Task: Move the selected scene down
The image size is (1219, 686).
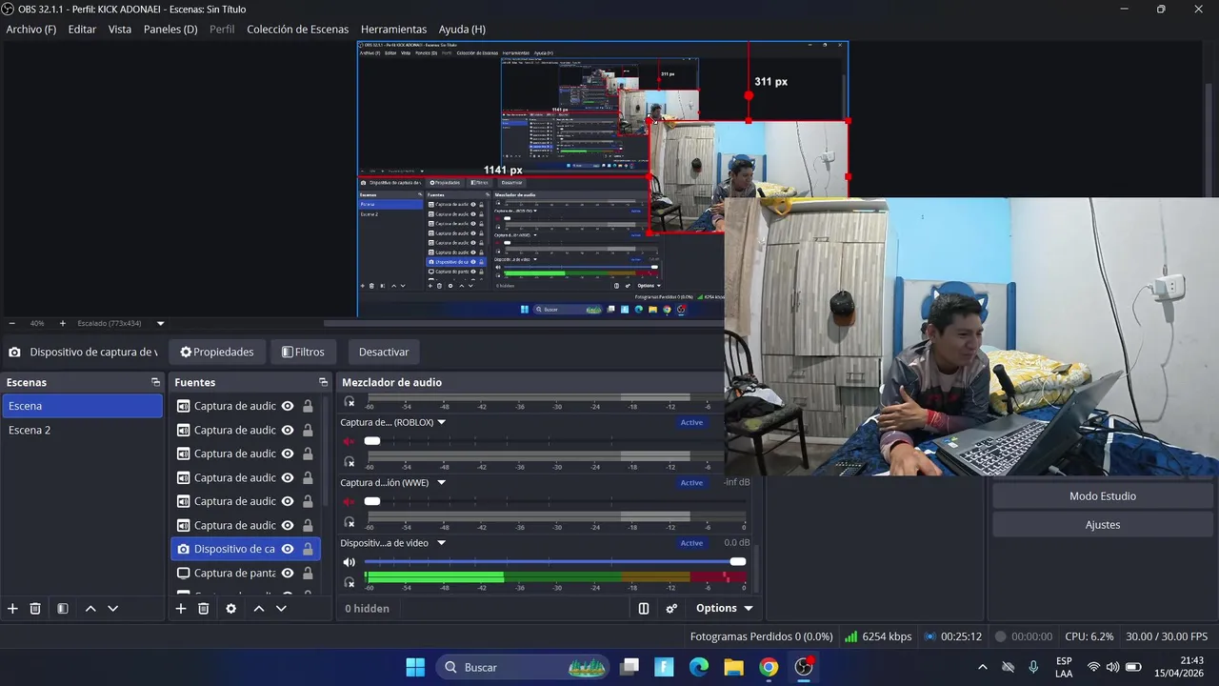Action: click(x=112, y=609)
